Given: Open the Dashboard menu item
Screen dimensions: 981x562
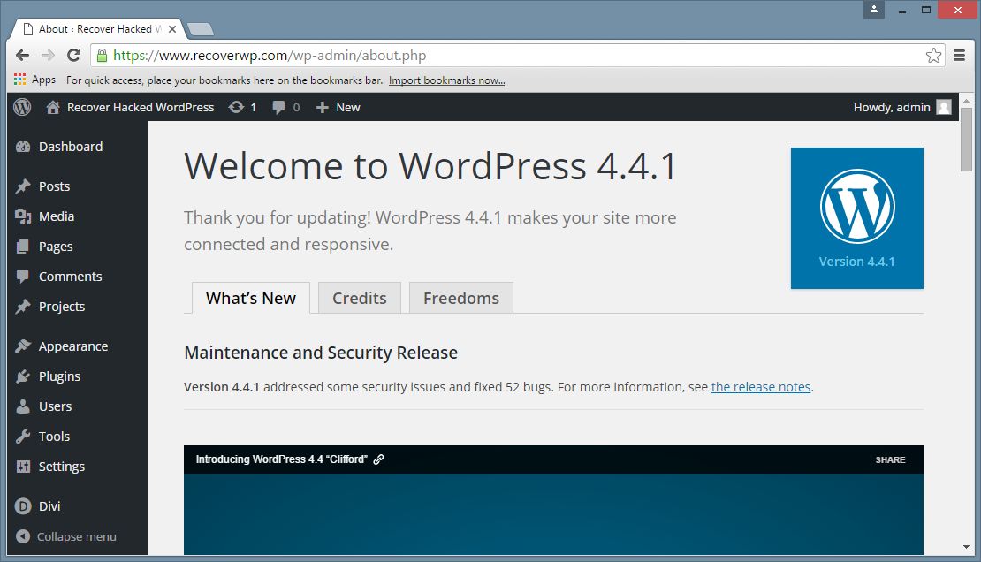Looking at the screenshot, I should [71, 147].
